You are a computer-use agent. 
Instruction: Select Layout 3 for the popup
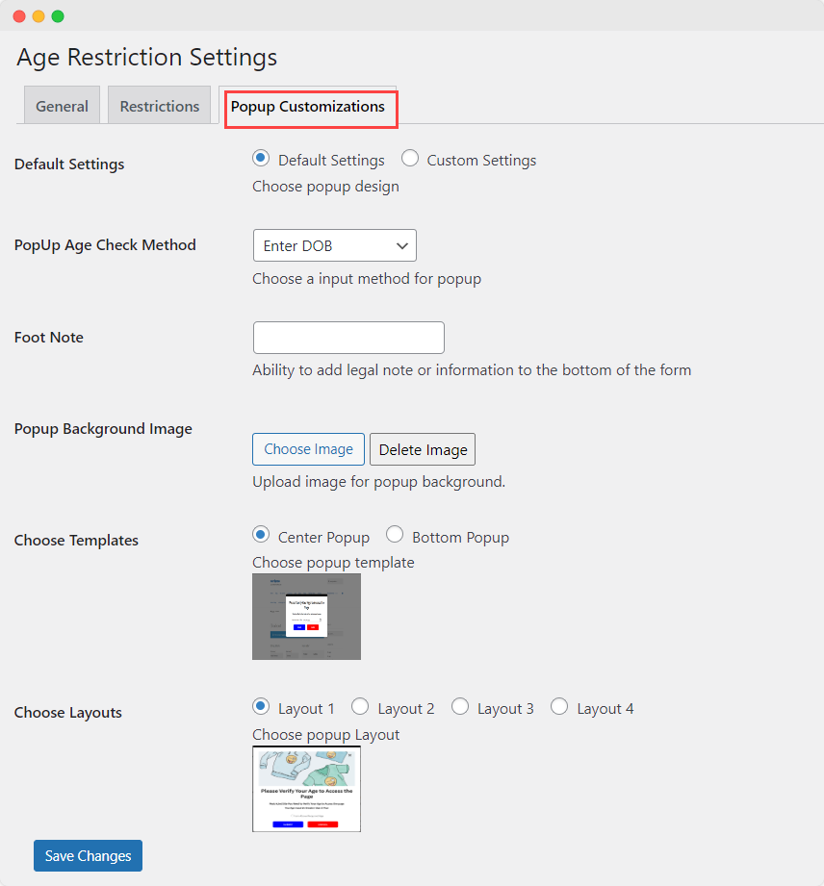(460, 705)
